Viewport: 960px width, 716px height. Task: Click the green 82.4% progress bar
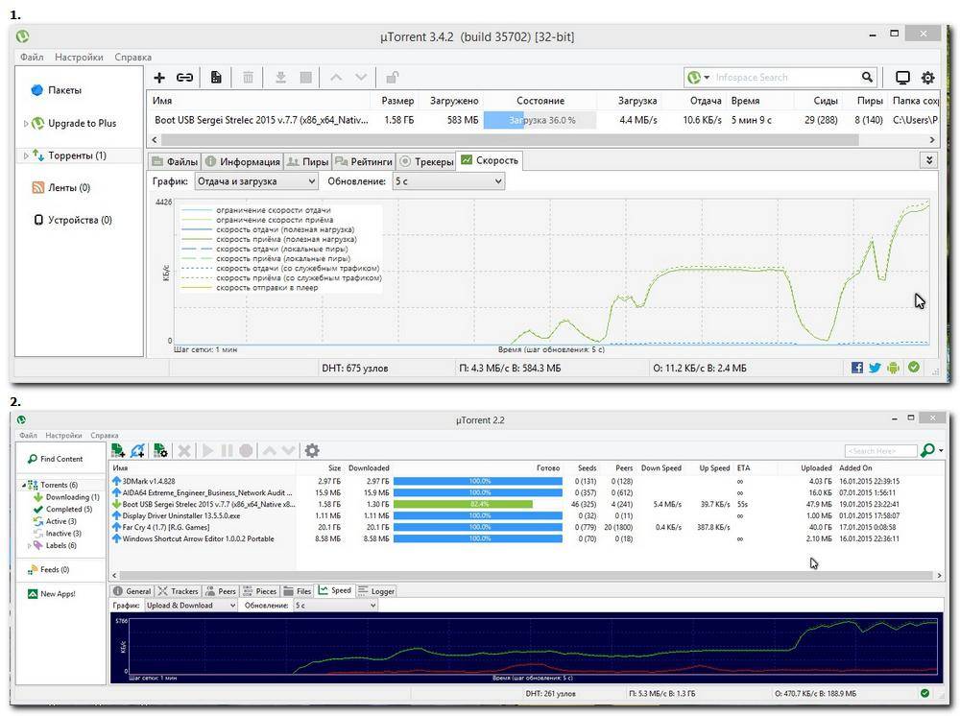[x=463, y=503]
